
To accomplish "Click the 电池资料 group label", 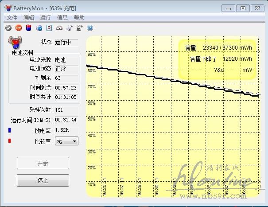I will [x=23, y=53].
